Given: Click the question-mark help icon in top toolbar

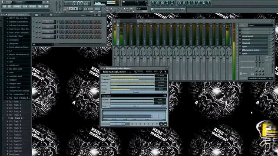Looking at the screenshot, I should coord(208,3).
